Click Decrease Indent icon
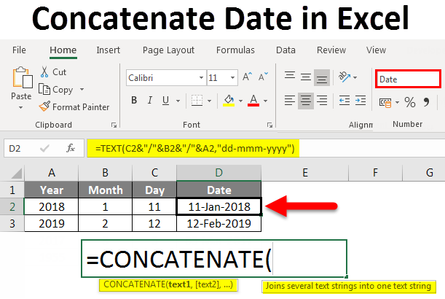Image resolution: width=445 pixels, height=299 pixels. (x=344, y=101)
